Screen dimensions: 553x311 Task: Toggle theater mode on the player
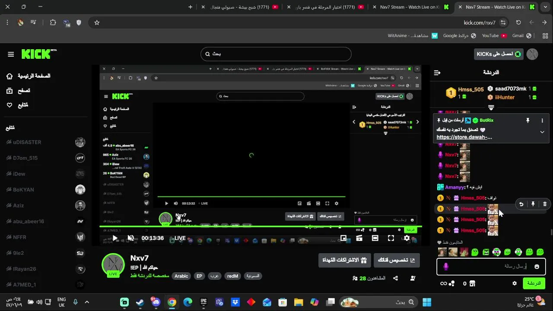375,238
